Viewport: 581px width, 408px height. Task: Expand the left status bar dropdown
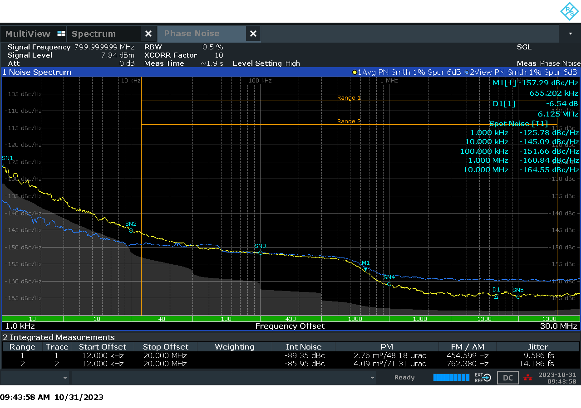pos(65,378)
